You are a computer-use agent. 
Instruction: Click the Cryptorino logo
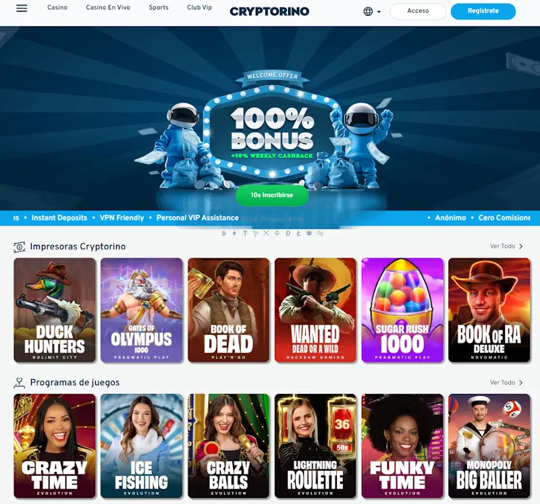point(269,11)
